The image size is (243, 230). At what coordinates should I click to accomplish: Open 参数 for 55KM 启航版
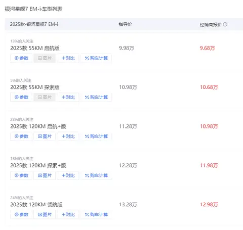click(21, 58)
